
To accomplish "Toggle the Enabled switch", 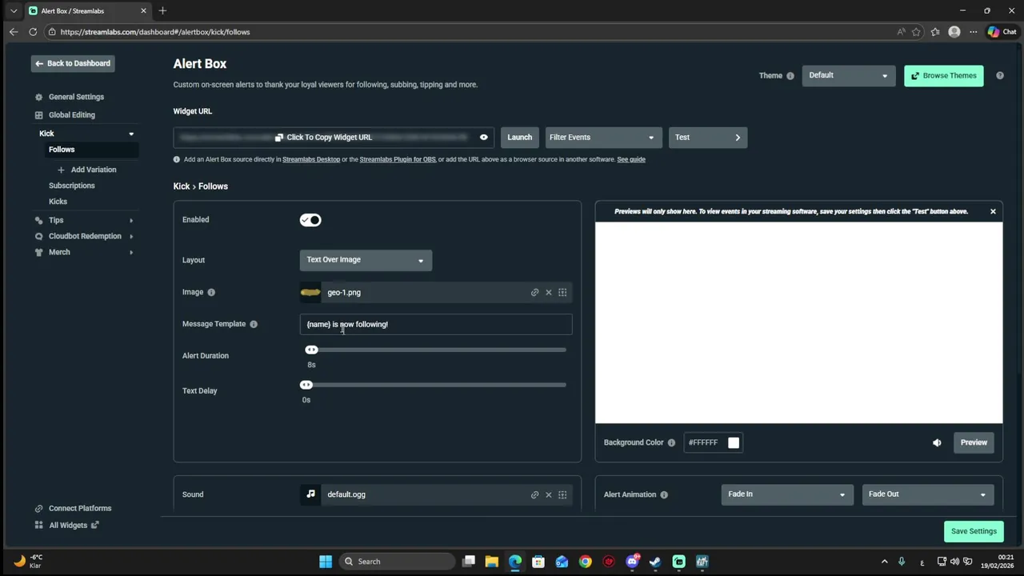I will [310, 220].
